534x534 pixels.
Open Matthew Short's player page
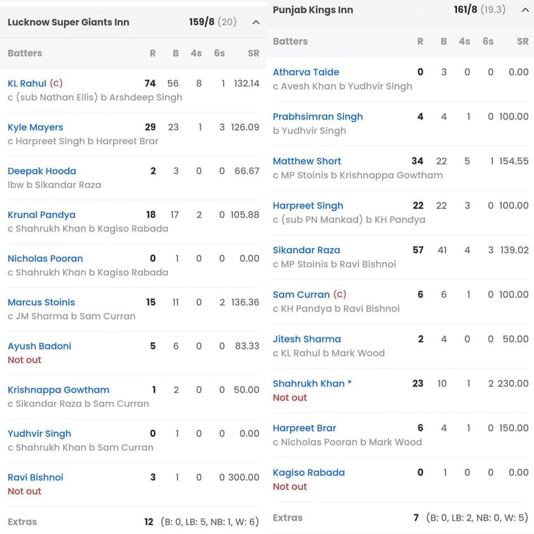[x=307, y=161]
